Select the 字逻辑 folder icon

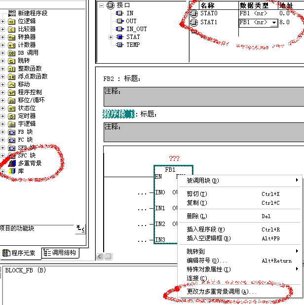(x=12, y=124)
